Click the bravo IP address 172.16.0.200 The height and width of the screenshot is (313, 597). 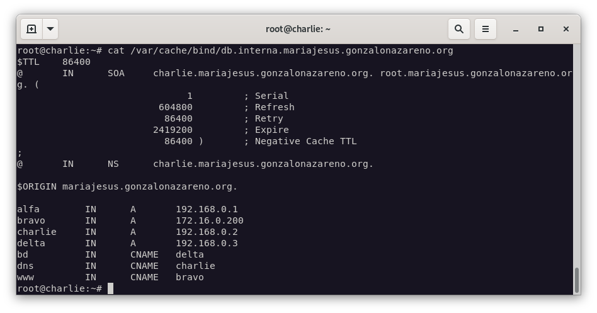tap(209, 220)
